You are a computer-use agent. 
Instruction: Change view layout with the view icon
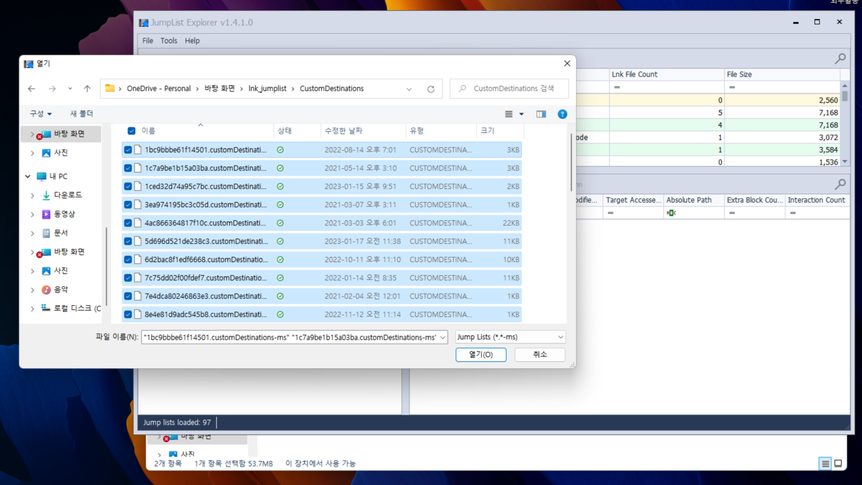coord(509,114)
